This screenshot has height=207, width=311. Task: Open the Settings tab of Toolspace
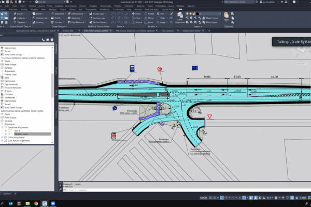point(56,71)
